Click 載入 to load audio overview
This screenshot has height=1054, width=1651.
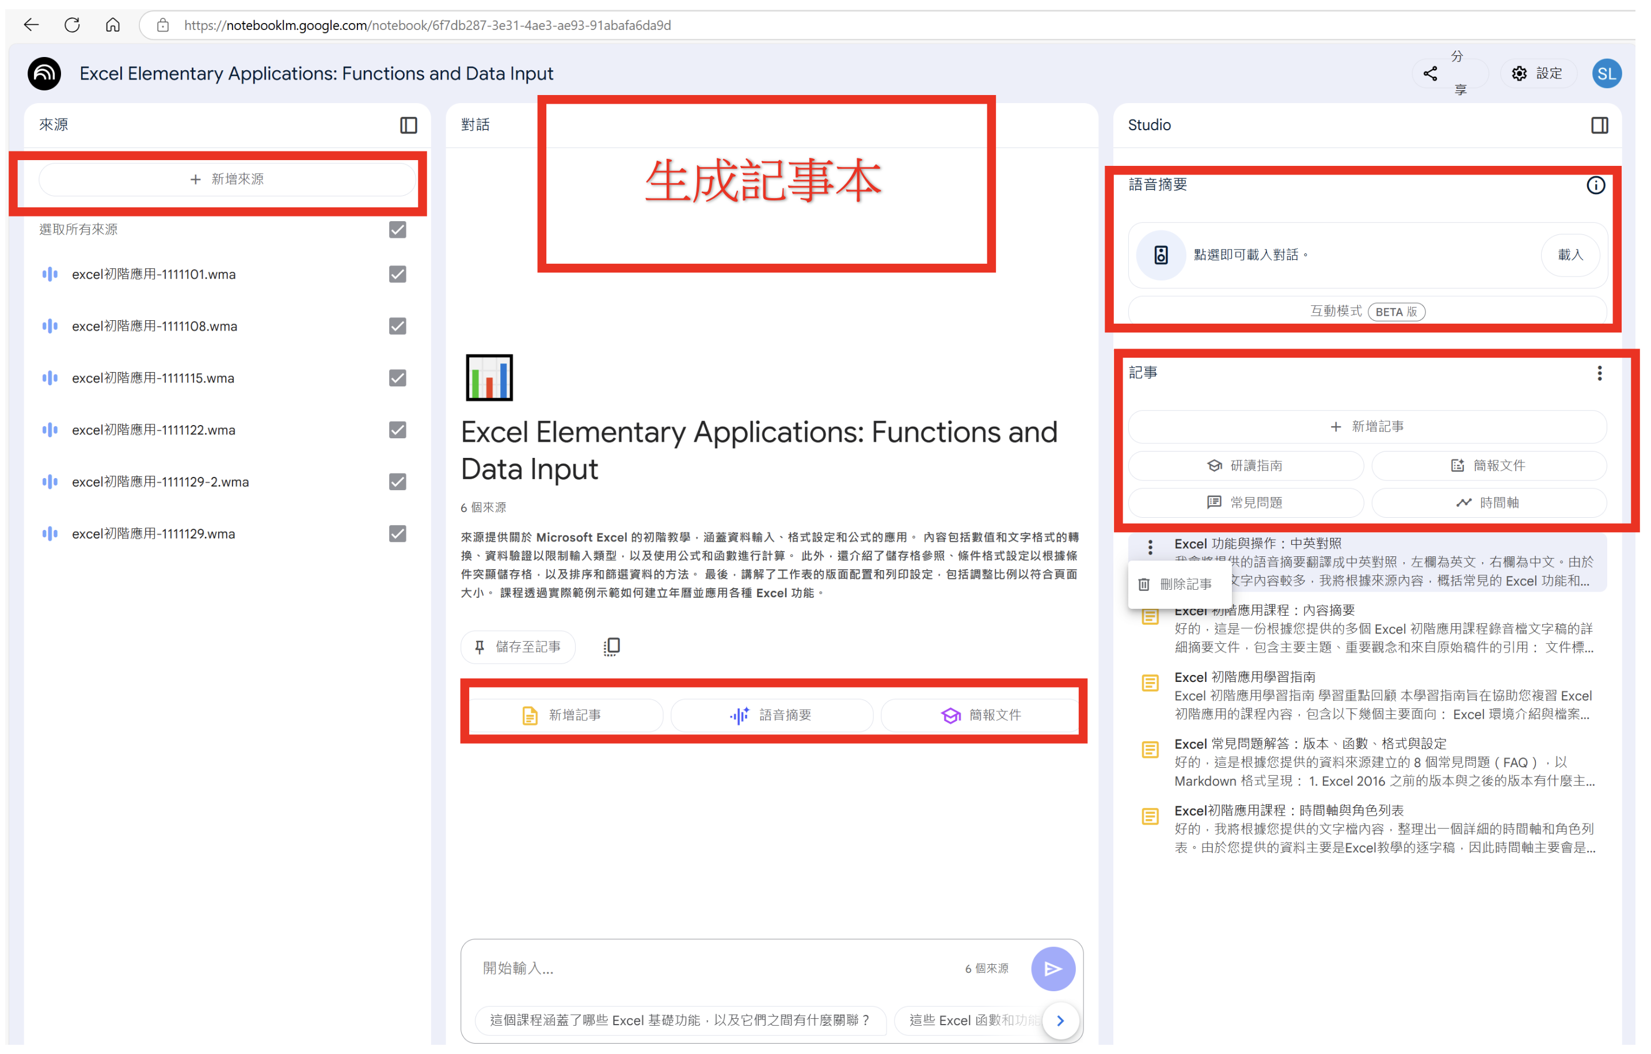1570,255
